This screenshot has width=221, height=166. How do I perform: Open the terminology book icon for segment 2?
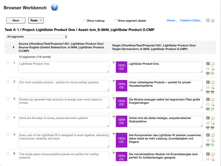213,82
